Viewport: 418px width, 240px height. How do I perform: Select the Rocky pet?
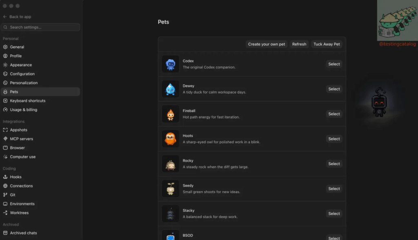click(x=334, y=164)
